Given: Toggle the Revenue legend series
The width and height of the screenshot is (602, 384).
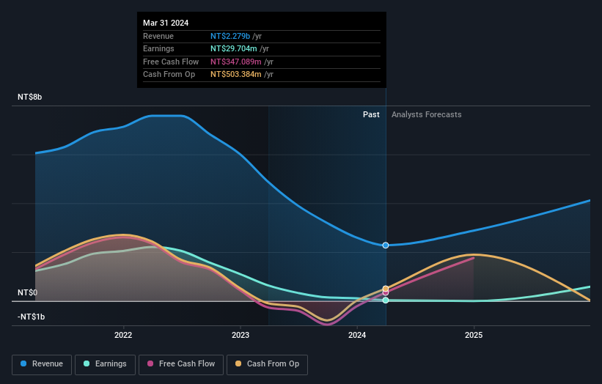Looking at the screenshot, I should [x=42, y=364].
